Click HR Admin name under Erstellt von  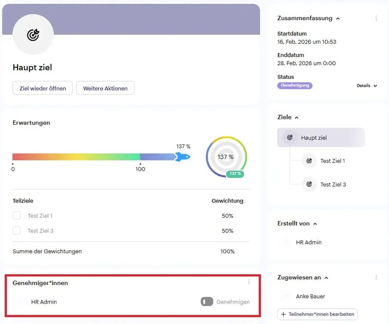309,242
